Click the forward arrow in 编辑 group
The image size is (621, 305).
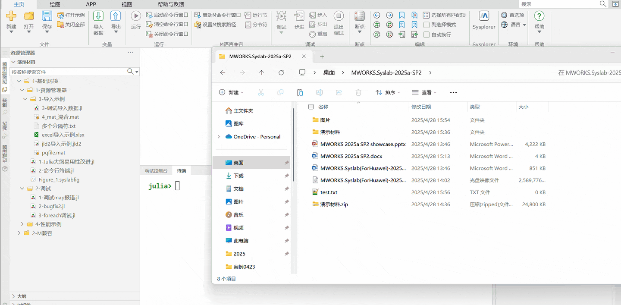click(389, 15)
